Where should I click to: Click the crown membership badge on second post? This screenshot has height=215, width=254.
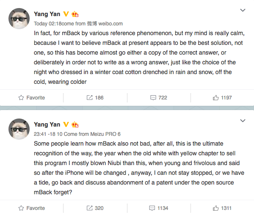[x=75, y=124]
